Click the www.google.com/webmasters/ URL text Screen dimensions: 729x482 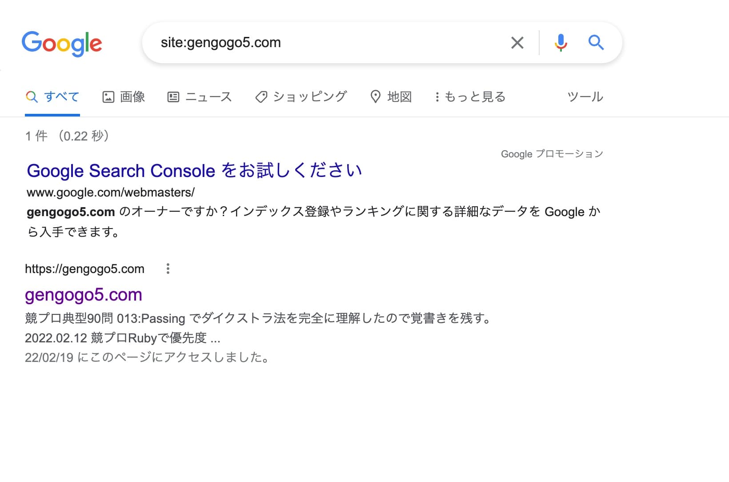point(111,193)
